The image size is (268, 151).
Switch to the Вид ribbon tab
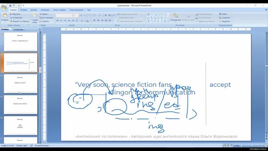point(89,10)
